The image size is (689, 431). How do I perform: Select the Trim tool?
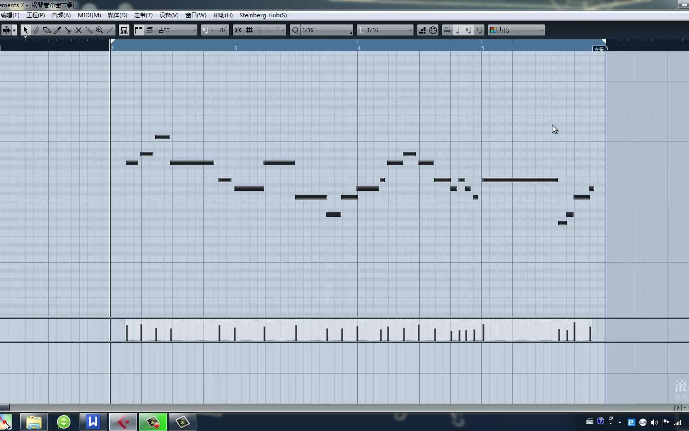click(x=57, y=30)
